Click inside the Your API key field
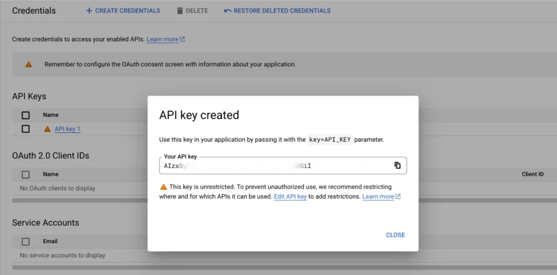 pyautogui.click(x=272, y=165)
